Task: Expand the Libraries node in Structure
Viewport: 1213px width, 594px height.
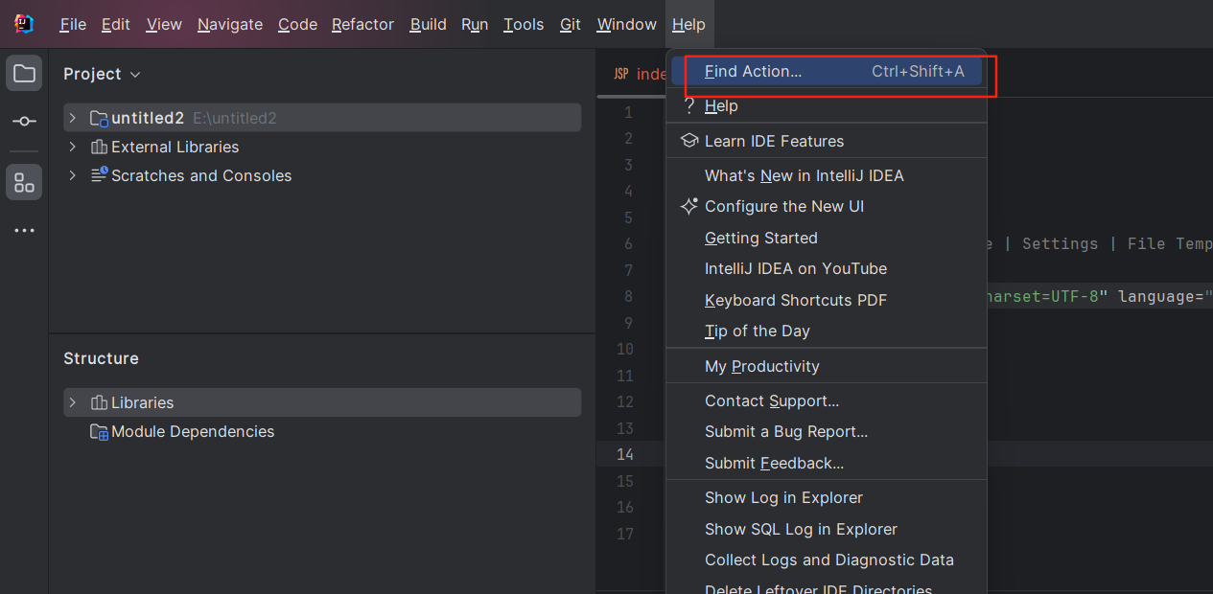Action: tap(72, 402)
